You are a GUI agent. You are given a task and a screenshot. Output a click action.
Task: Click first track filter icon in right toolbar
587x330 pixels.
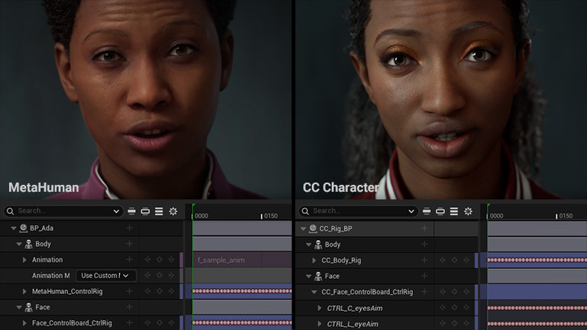pyautogui.click(x=426, y=211)
